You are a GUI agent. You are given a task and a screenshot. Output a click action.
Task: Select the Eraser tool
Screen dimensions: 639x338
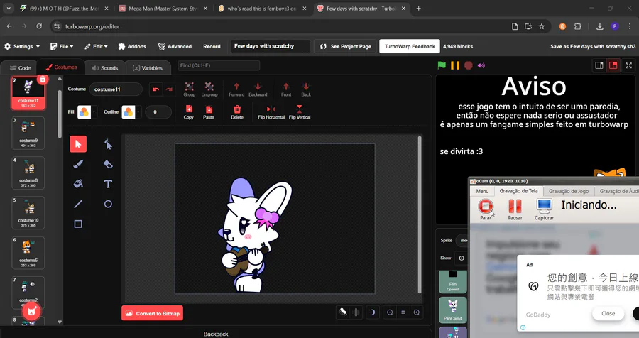108,164
